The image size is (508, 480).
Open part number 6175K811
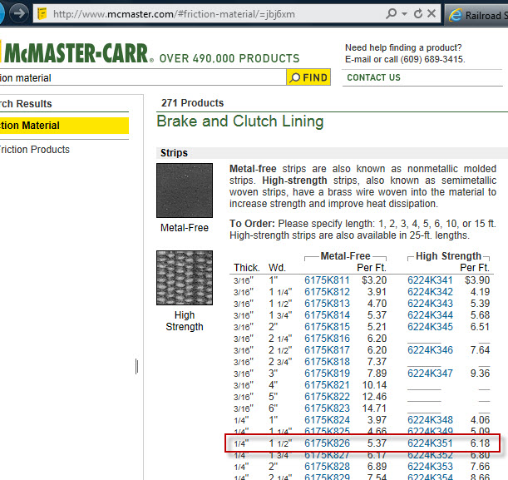327,280
